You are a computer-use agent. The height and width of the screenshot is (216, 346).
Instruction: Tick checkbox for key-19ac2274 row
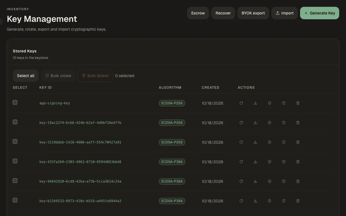click(x=15, y=122)
